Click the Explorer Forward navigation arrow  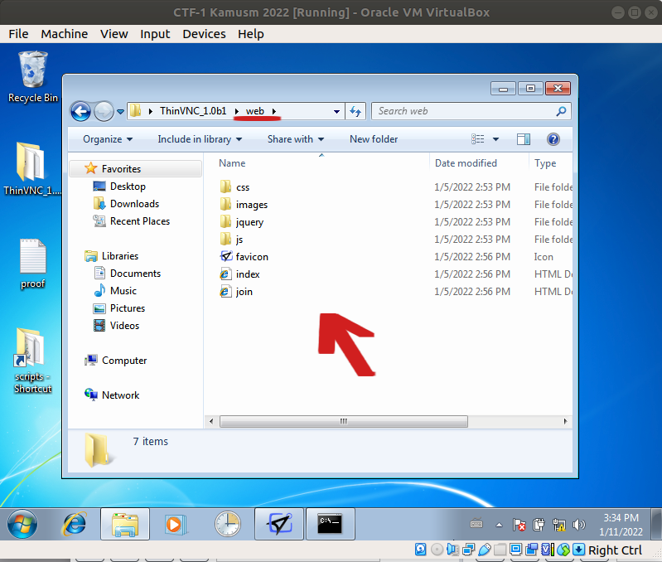(x=104, y=111)
